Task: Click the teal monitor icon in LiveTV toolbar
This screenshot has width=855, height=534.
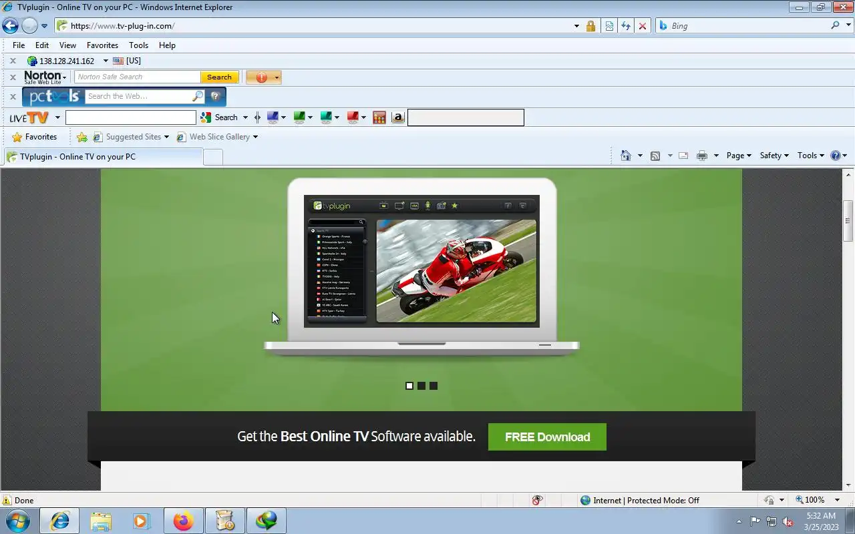Action: point(326,117)
